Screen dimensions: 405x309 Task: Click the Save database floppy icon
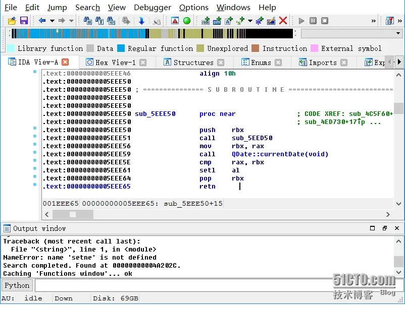24,21
